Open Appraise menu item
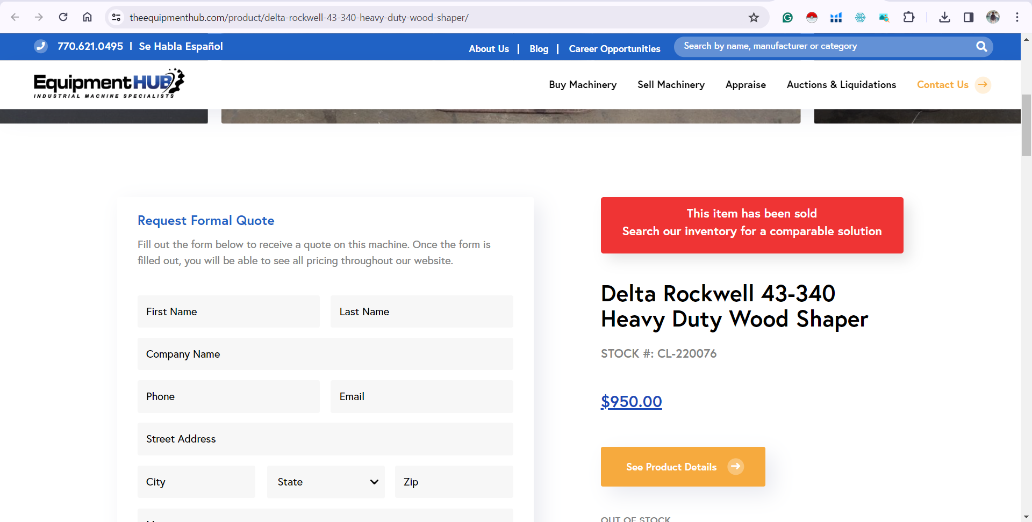This screenshot has height=522, width=1032. (746, 85)
